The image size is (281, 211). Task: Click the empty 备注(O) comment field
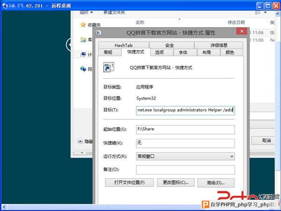point(185,170)
